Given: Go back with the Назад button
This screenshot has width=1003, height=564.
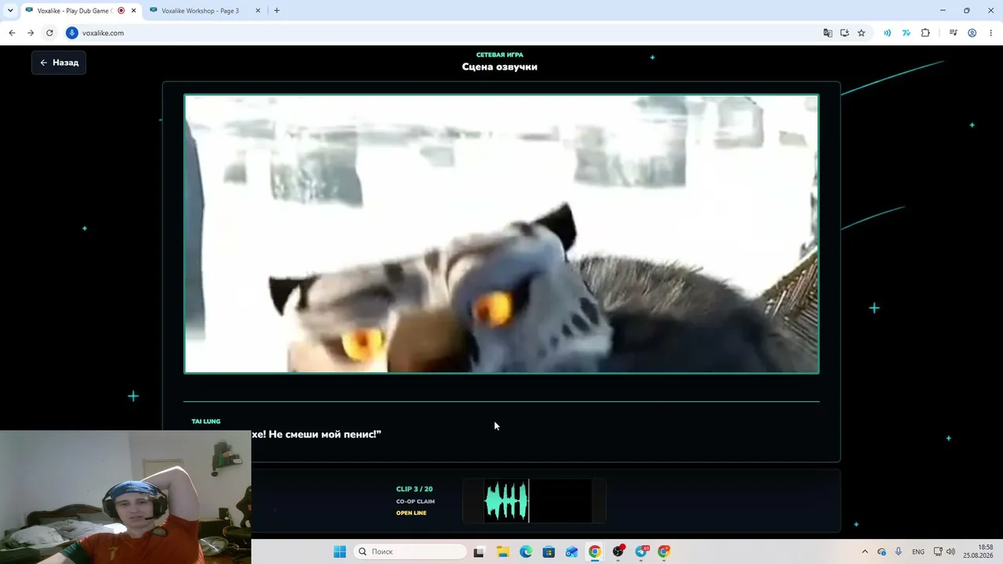Looking at the screenshot, I should 59,63.
